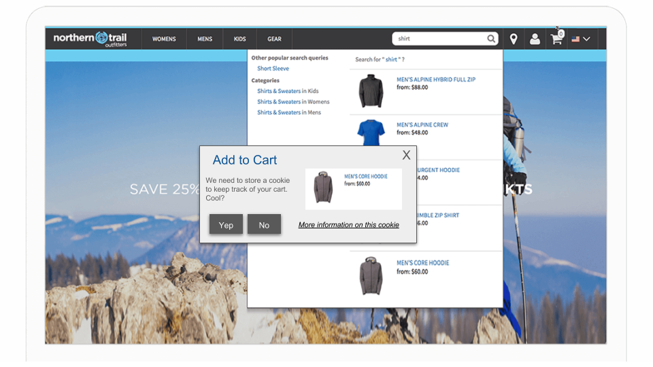Open Men's Core Hoodie in search results

(x=422, y=263)
